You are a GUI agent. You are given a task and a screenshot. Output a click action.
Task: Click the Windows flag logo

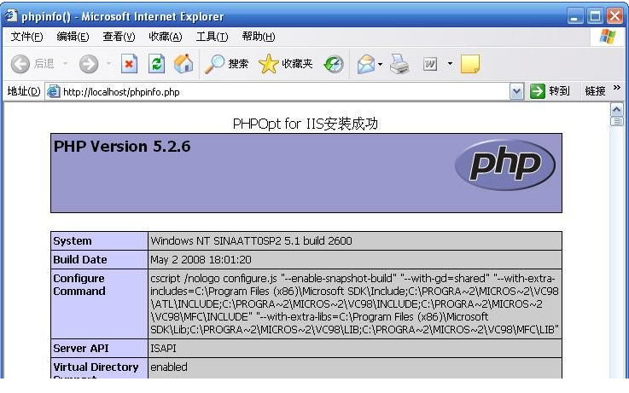click(x=608, y=37)
